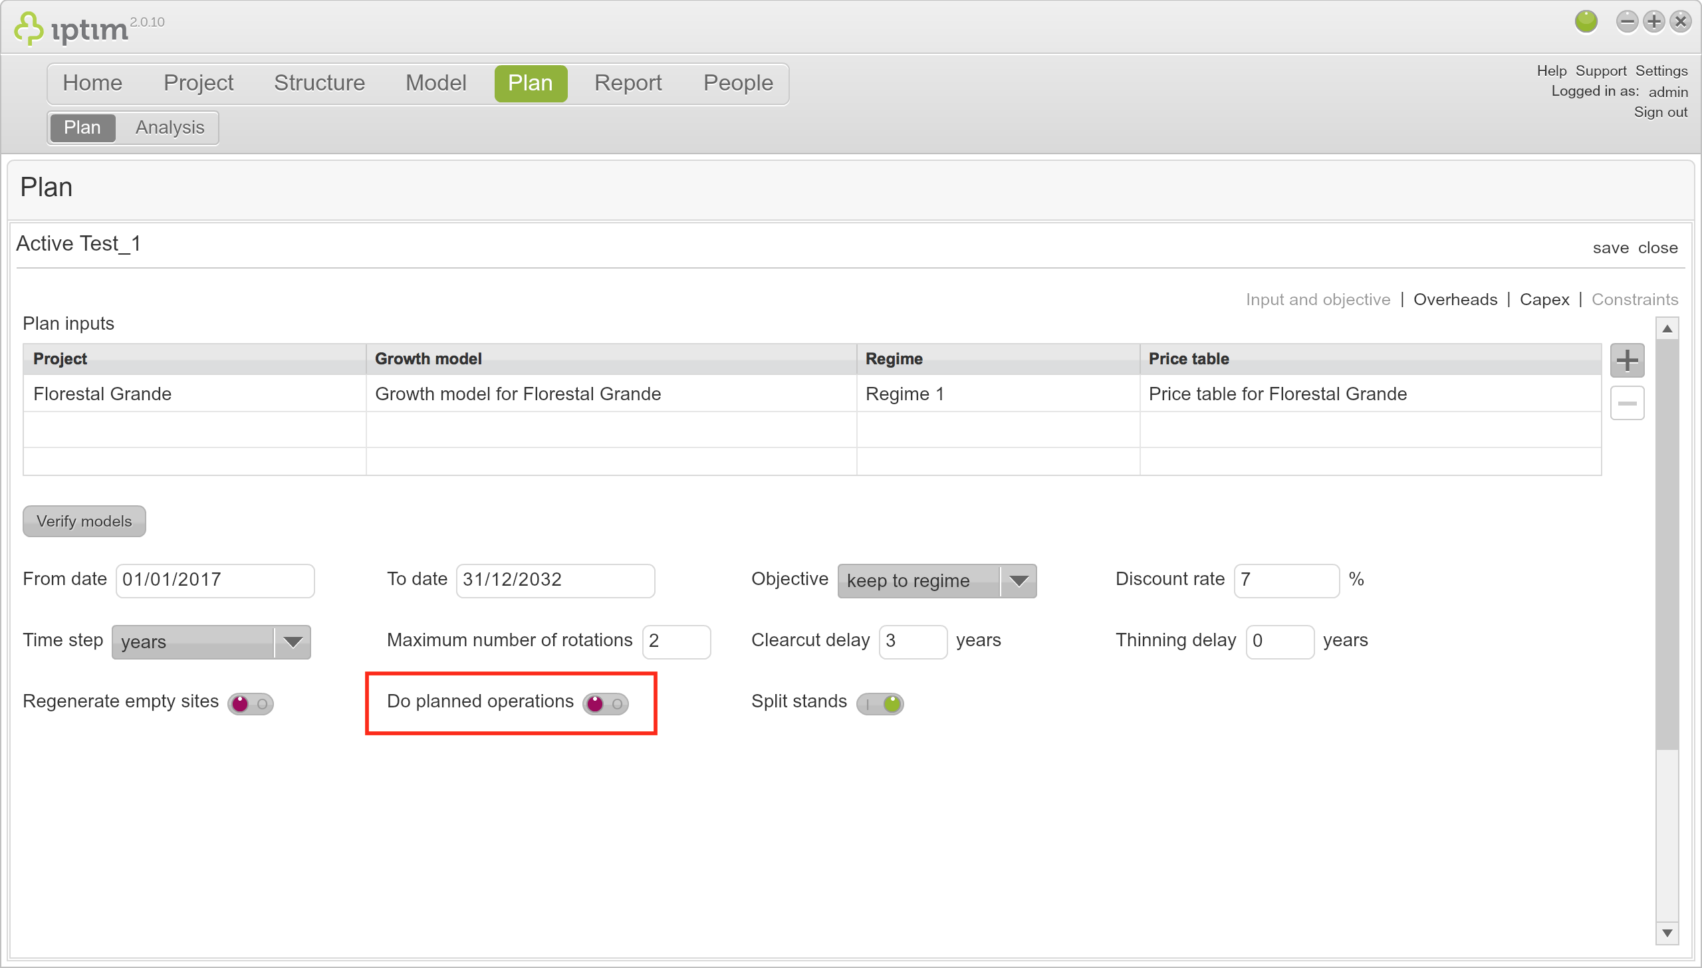Click the iptim logo
Screen dimensions: 1702x968
click(71, 28)
